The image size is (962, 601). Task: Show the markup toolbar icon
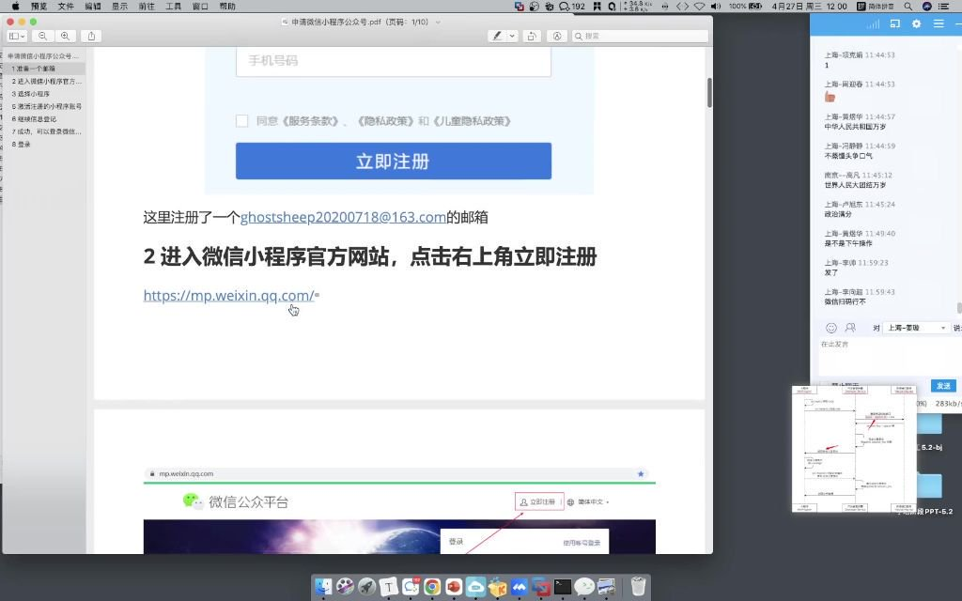pos(557,37)
